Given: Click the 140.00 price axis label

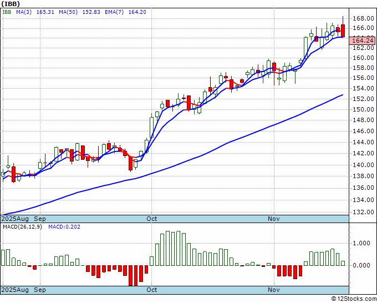Looking at the screenshot, I should coord(363,165).
